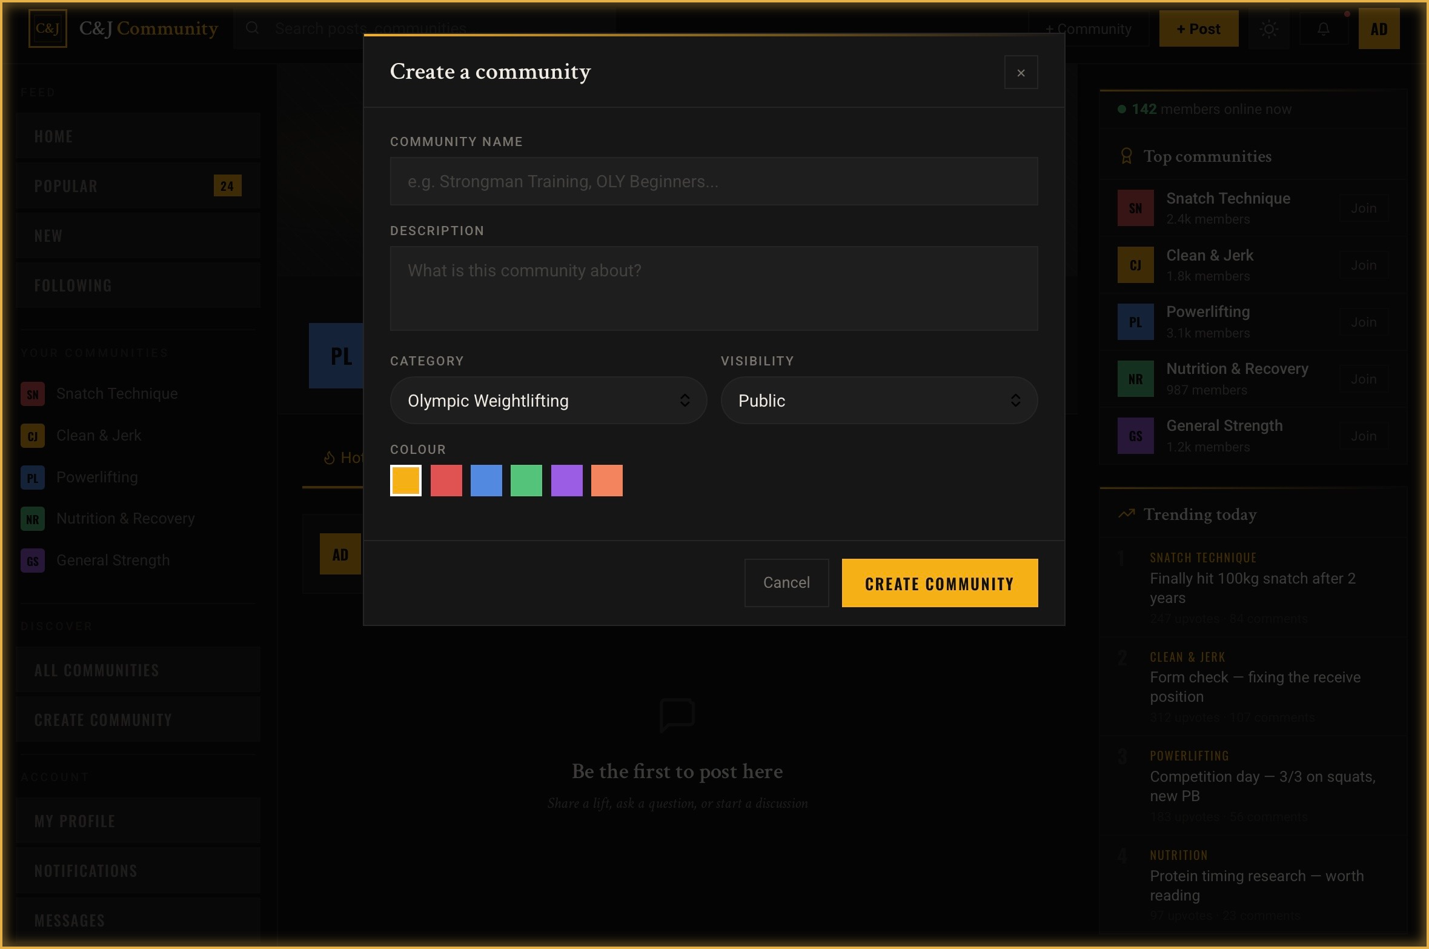Click CJ badge icon in sidebar

point(33,436)
